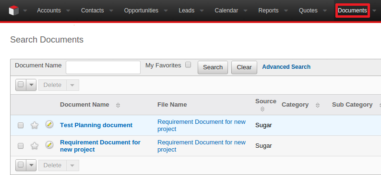Edit Requirement Document row via pencil icon
The height and width of the screenshot is (175, 381).
49,145
